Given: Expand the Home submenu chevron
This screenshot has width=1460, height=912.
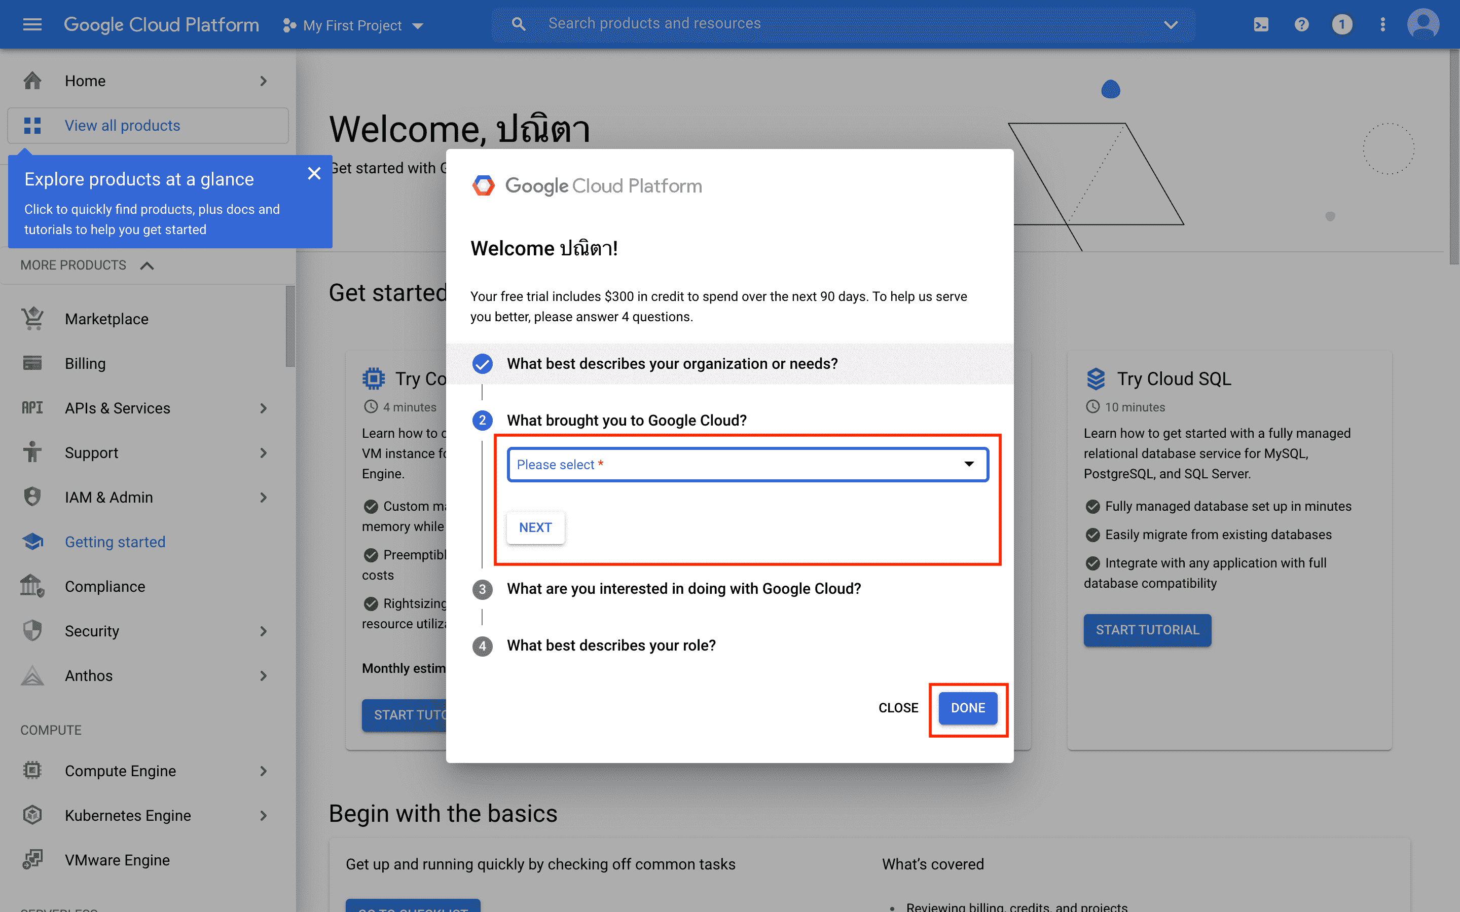Looking at the screenshot, I should click(x=264, y=81).
